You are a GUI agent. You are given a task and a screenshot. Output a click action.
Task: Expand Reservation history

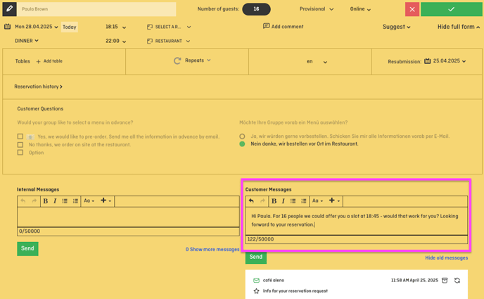38,87
